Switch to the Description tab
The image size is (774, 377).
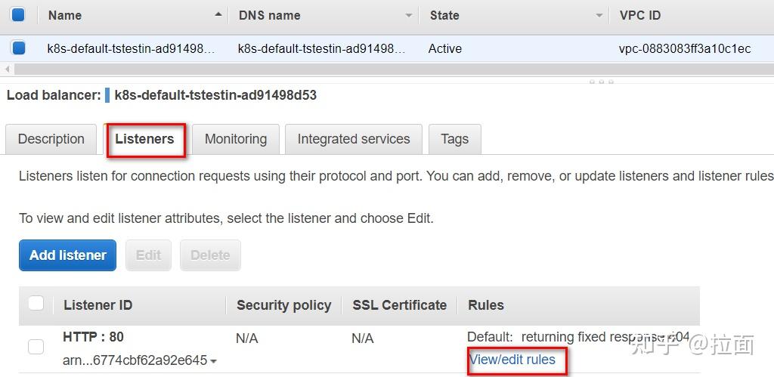(x=51, y=139)
